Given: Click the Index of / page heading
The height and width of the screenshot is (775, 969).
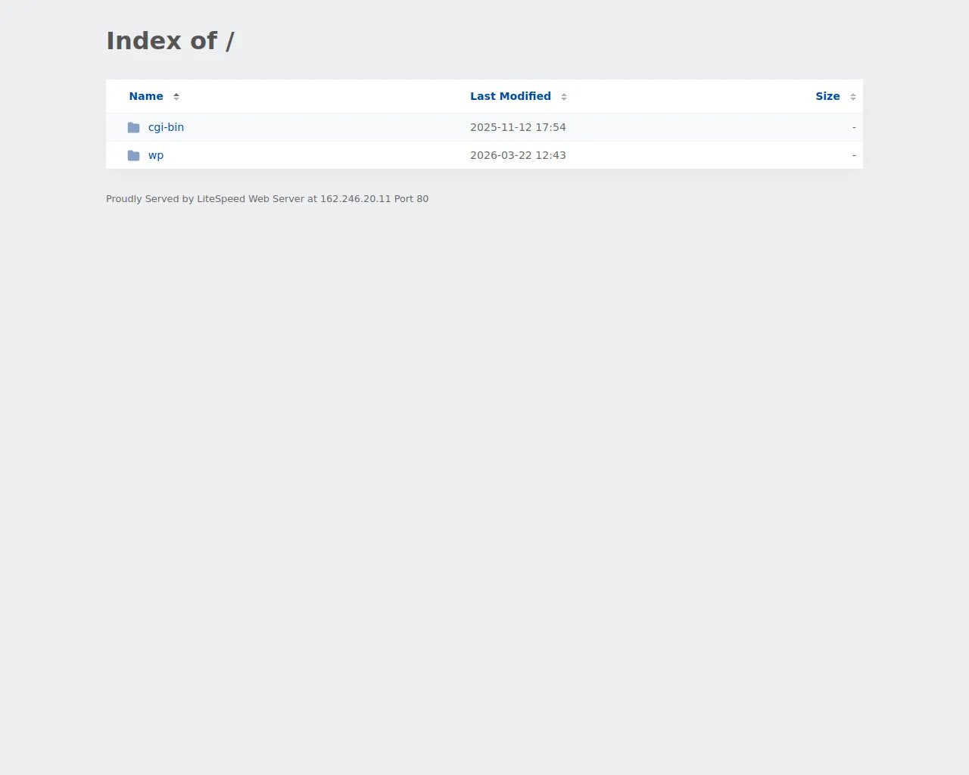Looking at the screenshot, I should coord(170,41).
